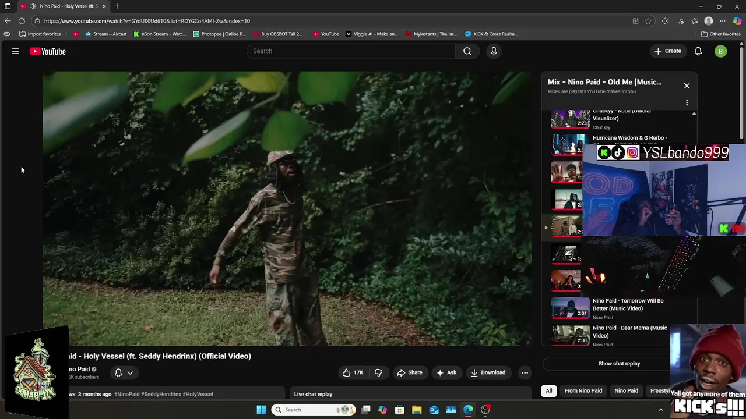This screenshot has height=419, width=746.
Task: Click the #HolyVessel hashtag
Action: (x=198, y=394)
